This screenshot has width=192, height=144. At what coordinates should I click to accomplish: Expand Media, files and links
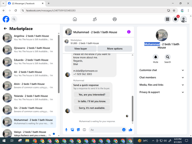click(162, 85)
